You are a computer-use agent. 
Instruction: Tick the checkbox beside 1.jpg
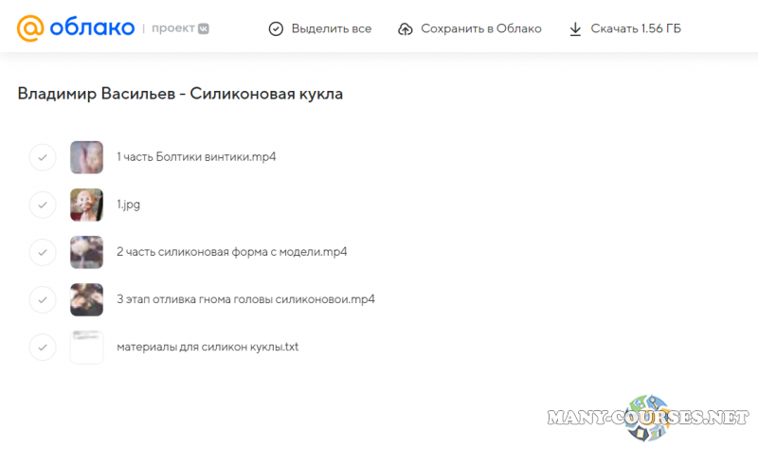click(x=43, y=205)
